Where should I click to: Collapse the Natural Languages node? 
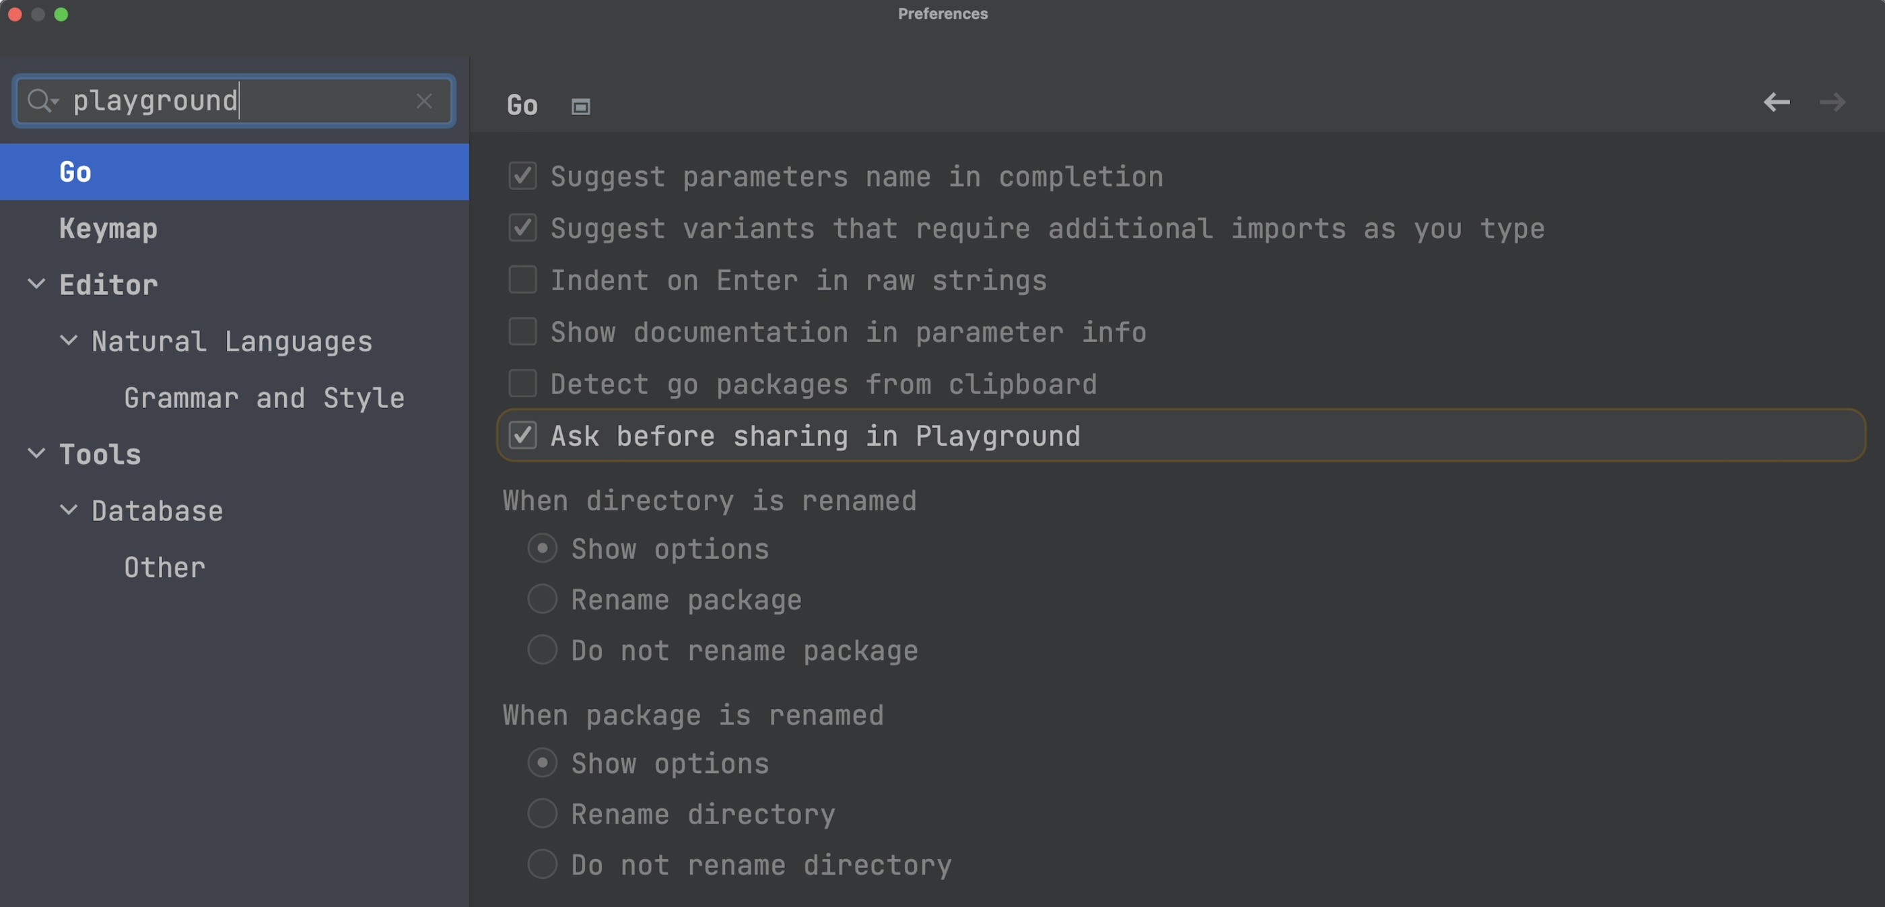(68, 341)
